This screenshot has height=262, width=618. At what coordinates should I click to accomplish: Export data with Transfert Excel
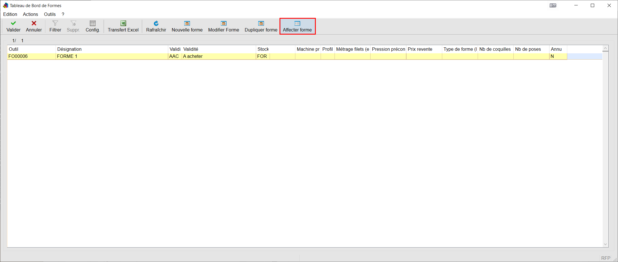point(123,26)
